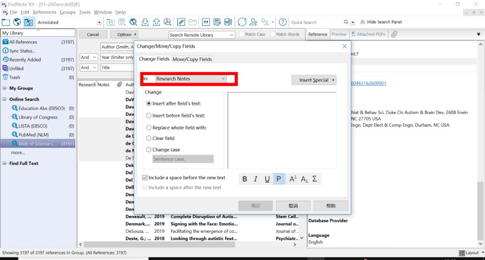Click the Open File folder icon

click(192, 22)
